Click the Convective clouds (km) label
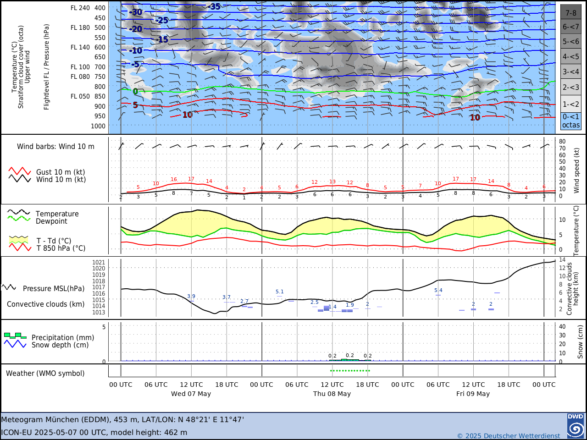587x440 pixels. pos(46,304)
